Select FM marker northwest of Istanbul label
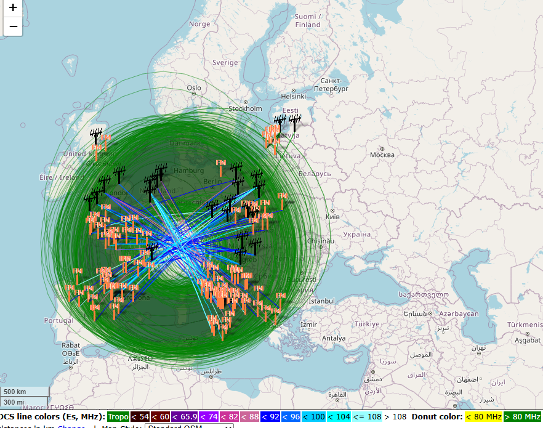The width and height of the screenshot is (543, 428). (x=281, y=301)
